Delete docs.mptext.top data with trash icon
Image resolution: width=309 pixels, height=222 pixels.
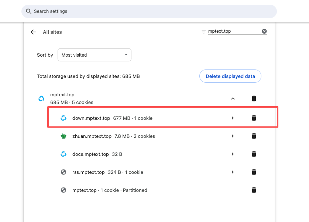pos(254,154)
